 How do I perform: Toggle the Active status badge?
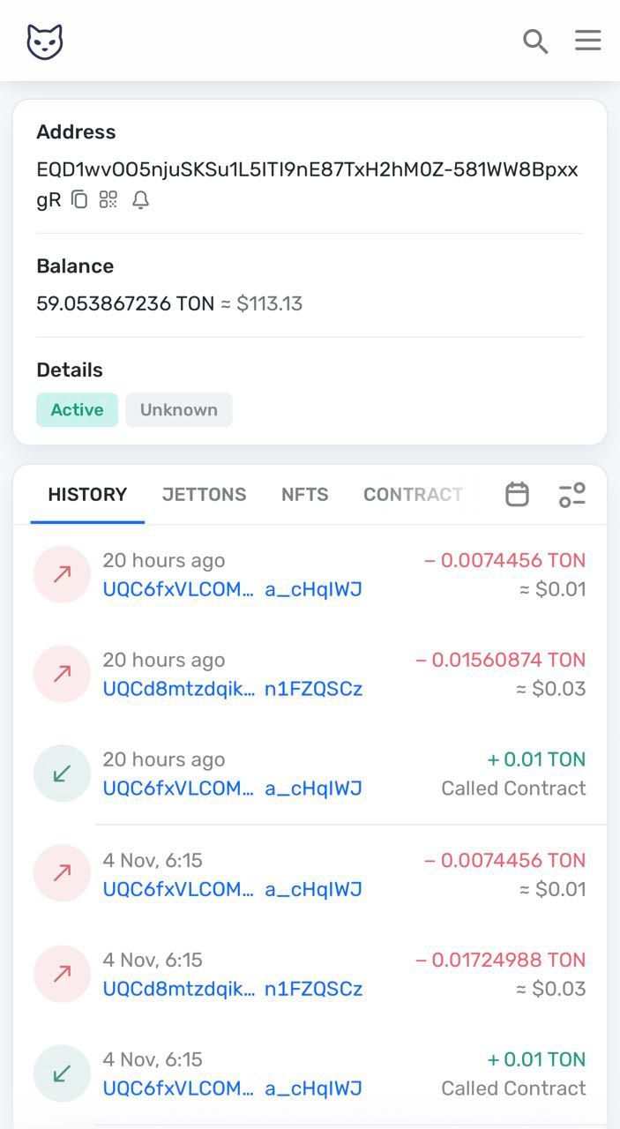(x=77, y=409)
